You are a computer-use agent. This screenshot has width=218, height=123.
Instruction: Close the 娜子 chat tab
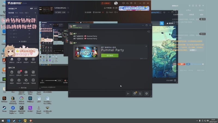[x=88, y=26]
